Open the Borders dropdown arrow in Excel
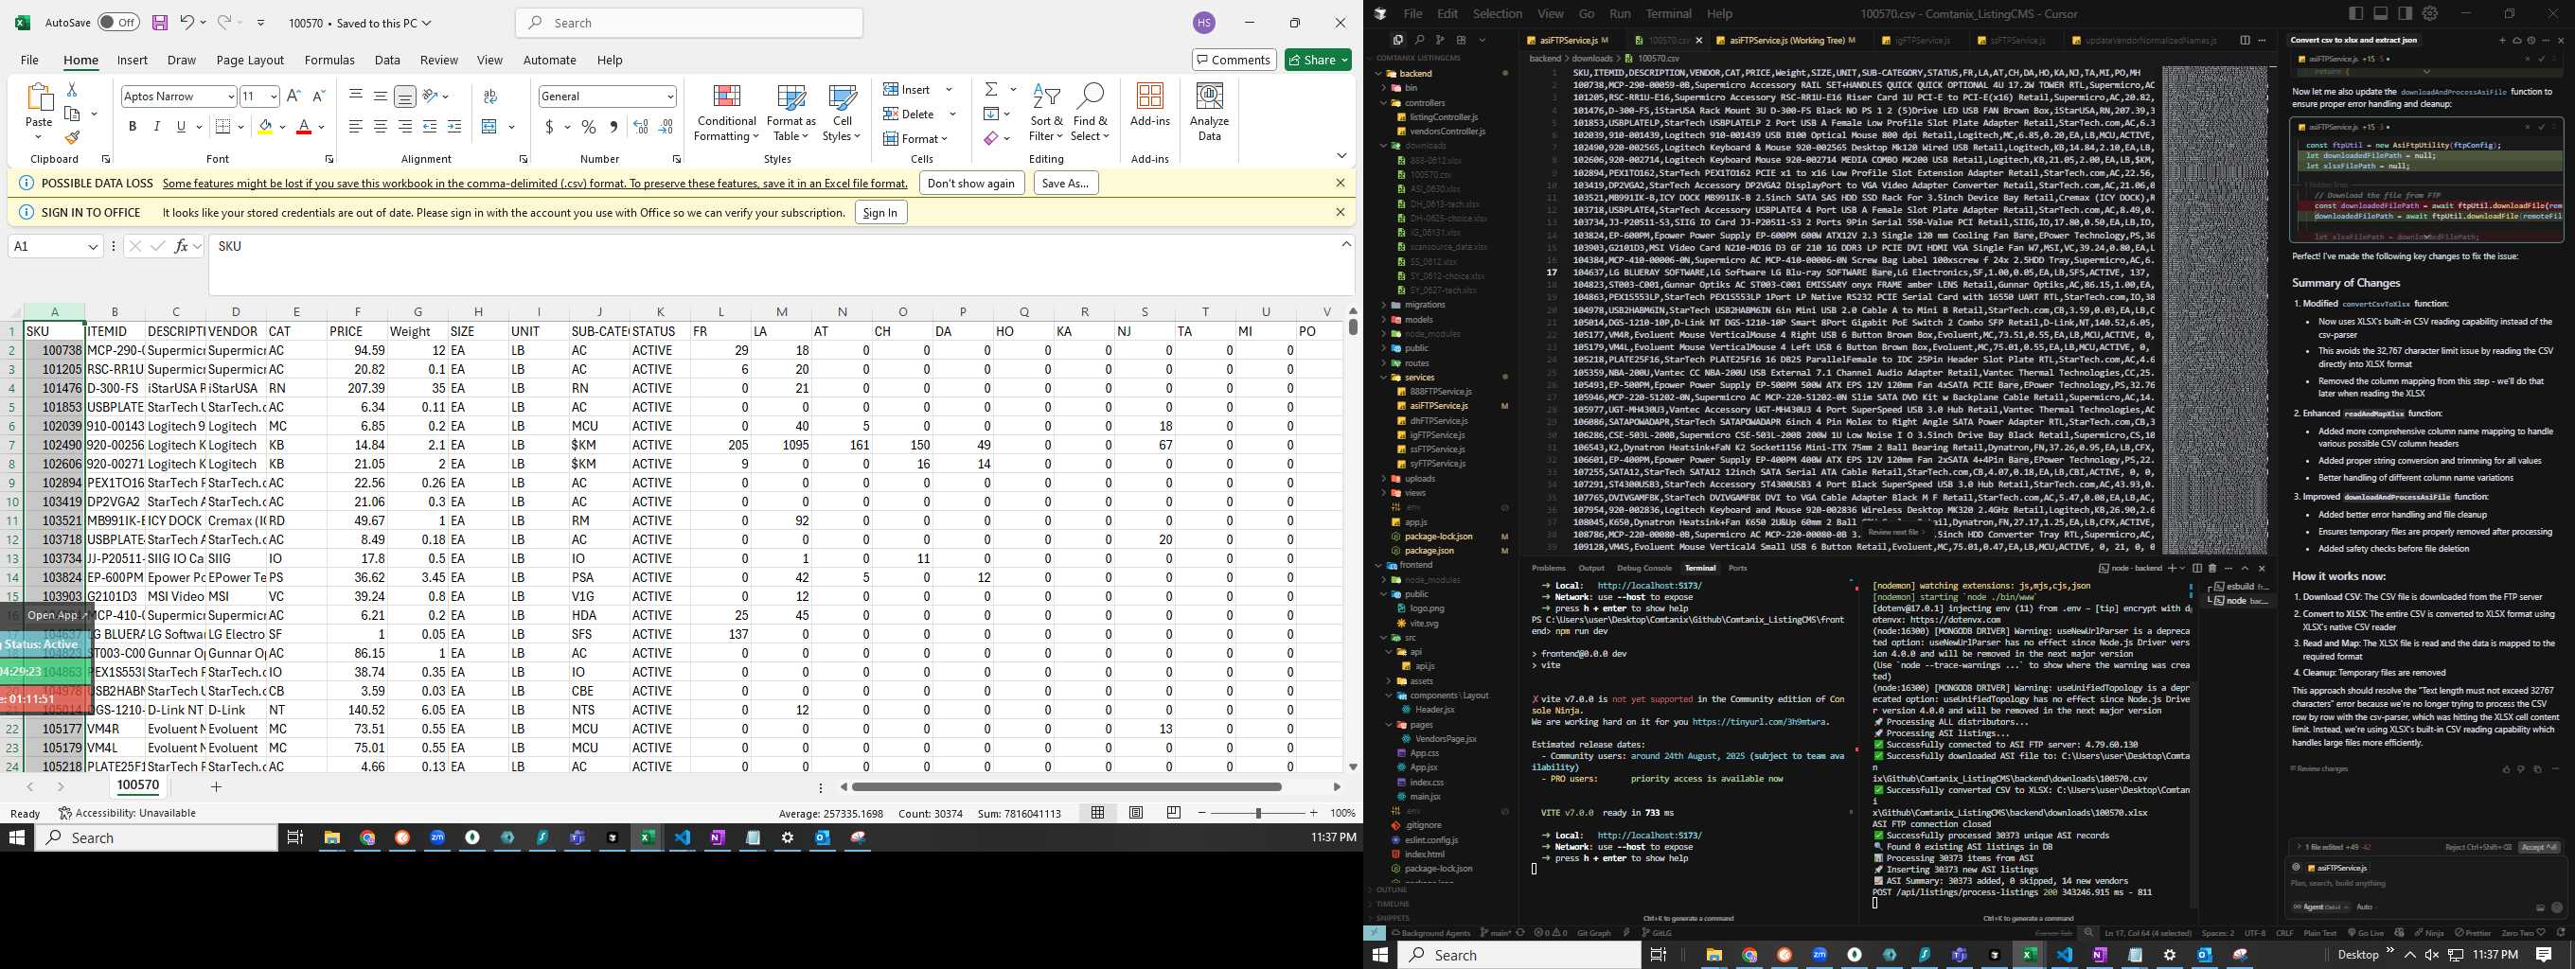This screenshot has height=969, width=2575. tap(242, 127)
